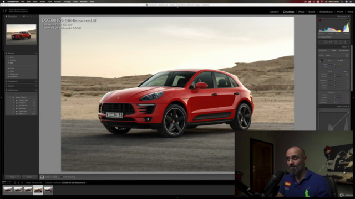Collapse the Collections panel
The width and height of the screenshot is (355, 199).
[x=6, y=90]
